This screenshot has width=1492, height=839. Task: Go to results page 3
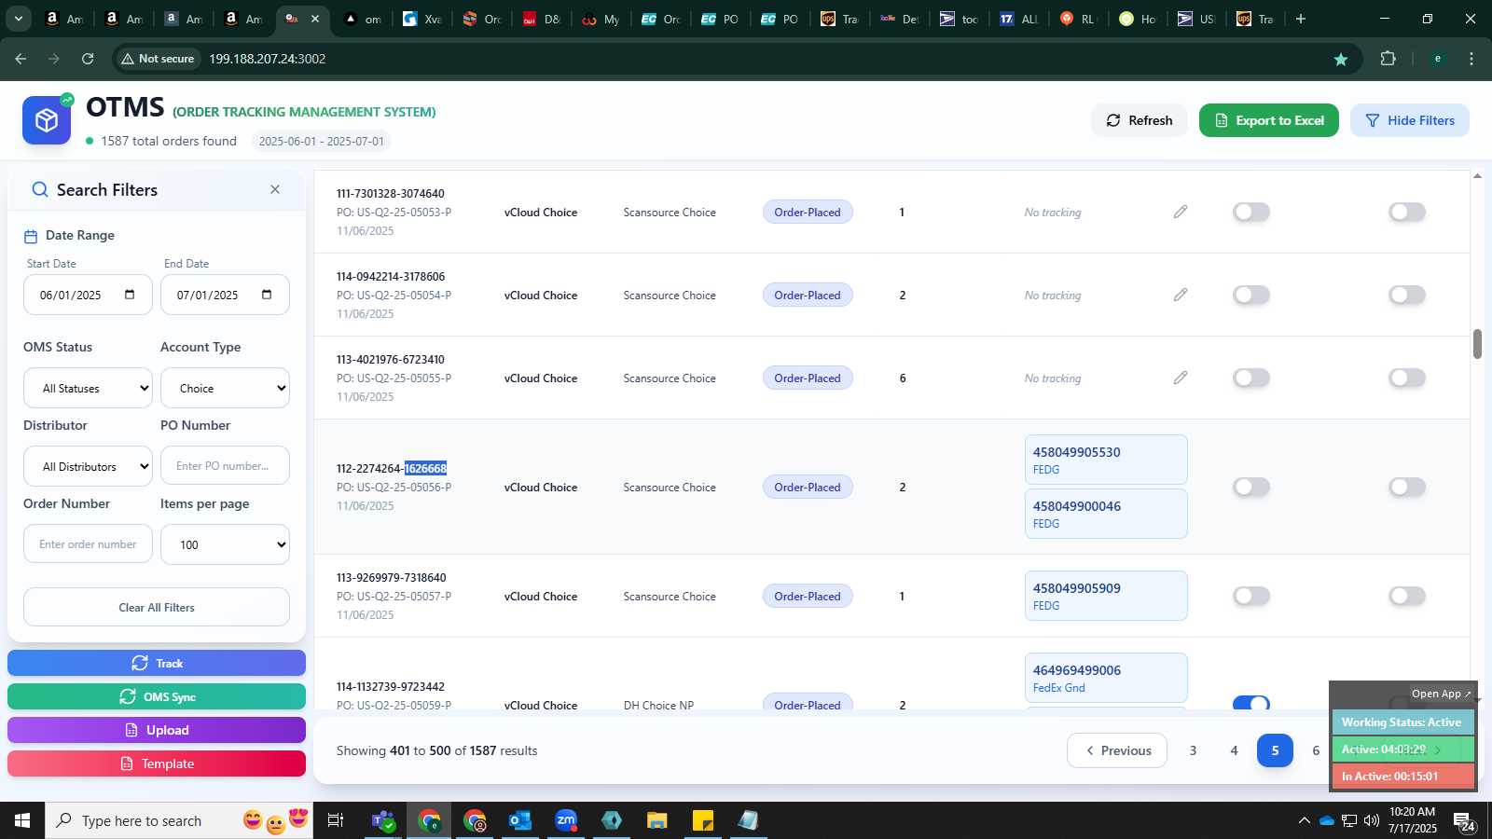(1193, 750)
